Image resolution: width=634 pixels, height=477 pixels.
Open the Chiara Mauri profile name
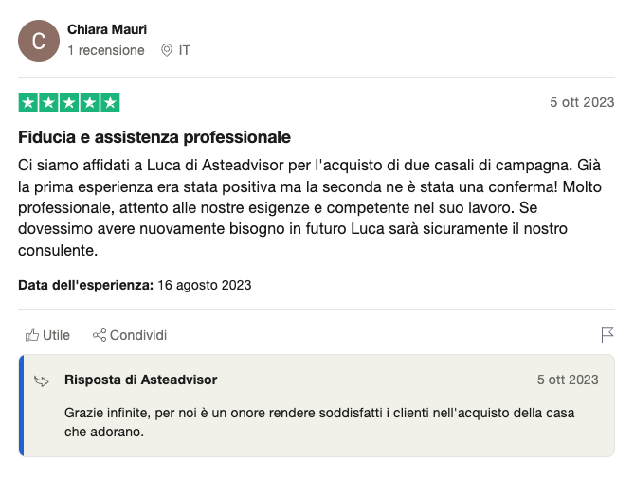pyautogui.click(x=107, y=29)
